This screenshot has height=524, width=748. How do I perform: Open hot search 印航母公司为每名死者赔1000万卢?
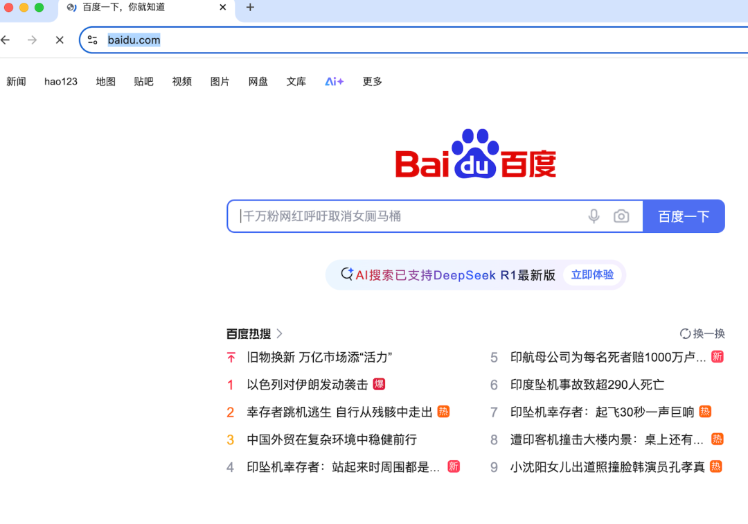pos(608,357)
